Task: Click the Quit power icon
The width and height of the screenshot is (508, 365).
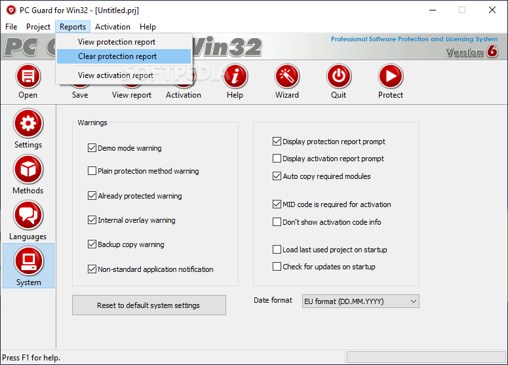Action: [339, 77]
